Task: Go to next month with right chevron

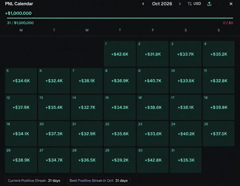Action: coord(180,4)
